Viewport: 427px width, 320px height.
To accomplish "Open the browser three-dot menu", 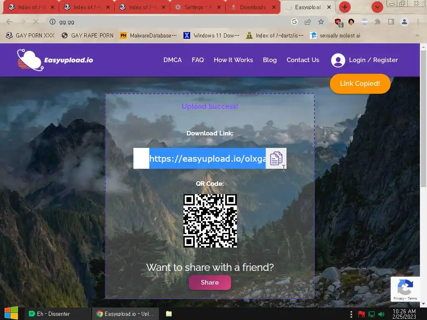I will (418, 22).
